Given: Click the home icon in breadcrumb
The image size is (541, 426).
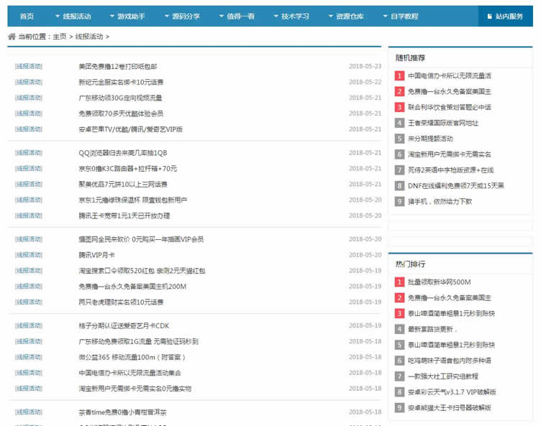Looking at the screenshot, I should 12,37.
